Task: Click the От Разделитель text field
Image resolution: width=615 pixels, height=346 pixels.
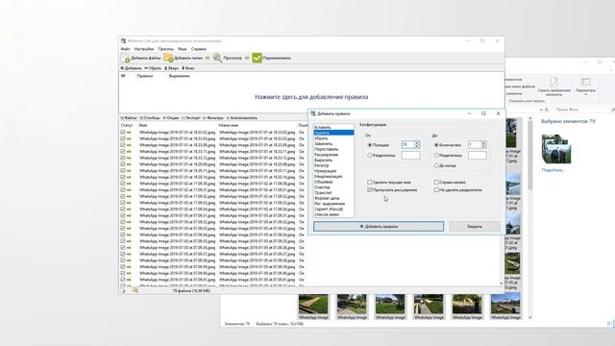Action: pos(410,156)
